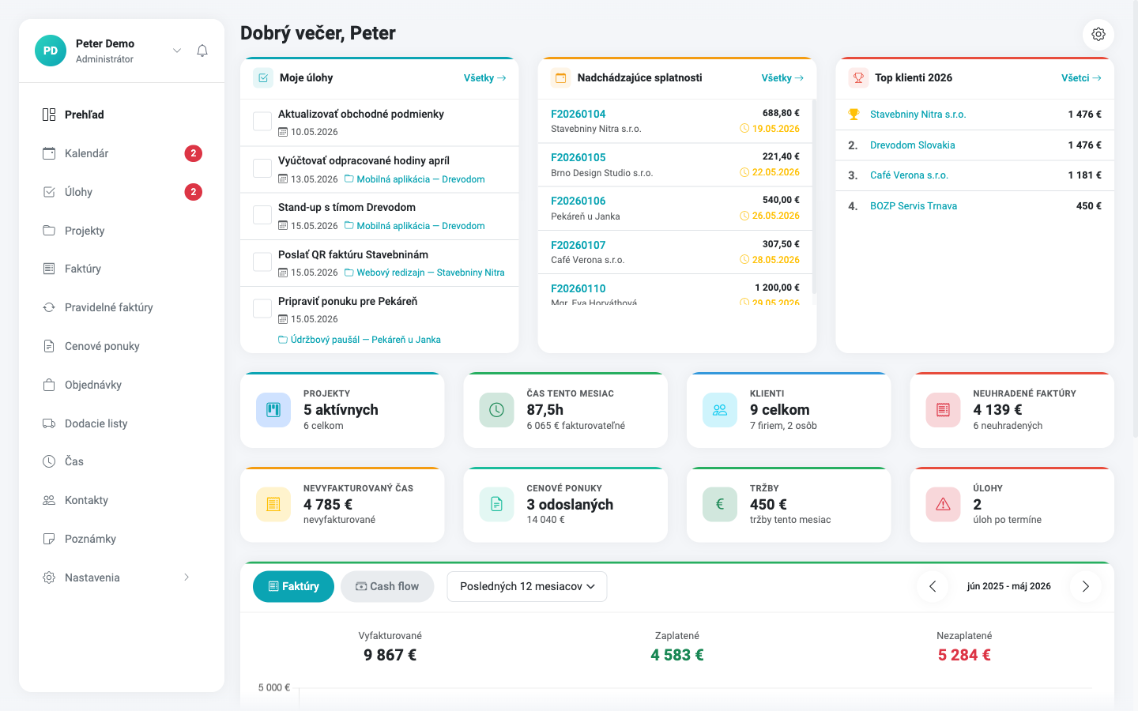The width and height of the screenshot is (1138, 711).
Task: Click the main page vertical scrollbar
Action: point(1135,221)
